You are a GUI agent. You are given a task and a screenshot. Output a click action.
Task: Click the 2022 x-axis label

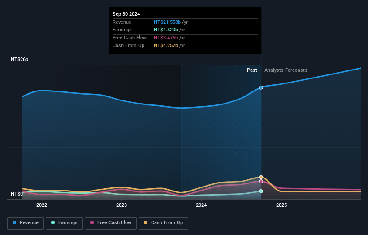[42, 205]
